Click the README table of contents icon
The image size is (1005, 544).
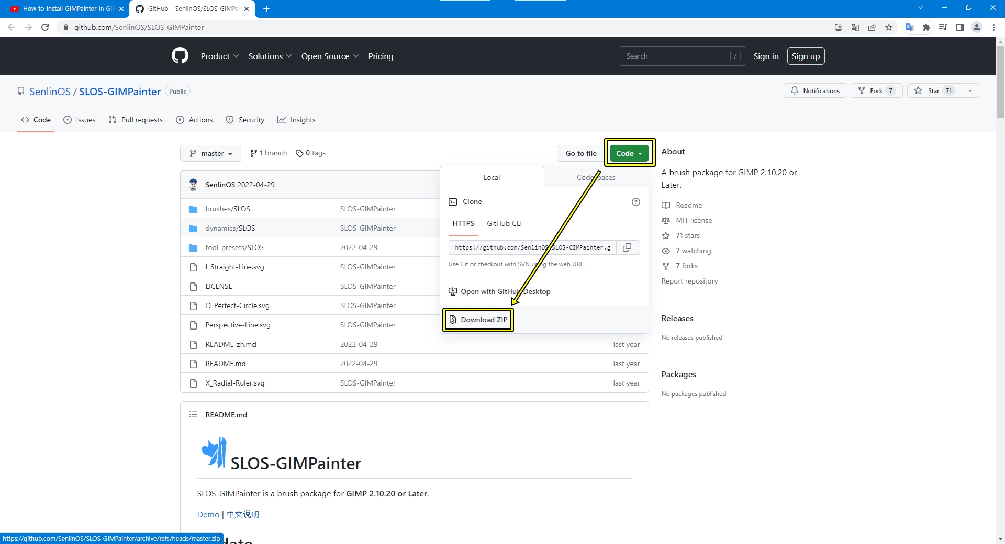click(193, 415)
